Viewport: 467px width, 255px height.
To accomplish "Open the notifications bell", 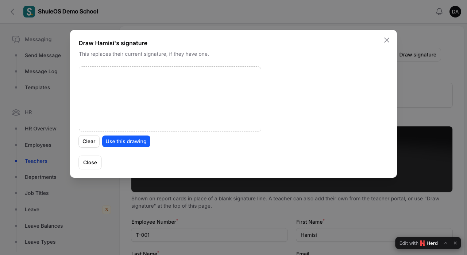I will [439, 12].
